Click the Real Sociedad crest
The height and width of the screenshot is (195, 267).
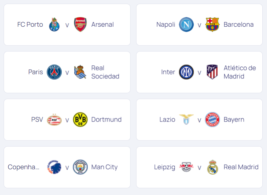pos(80,72)
